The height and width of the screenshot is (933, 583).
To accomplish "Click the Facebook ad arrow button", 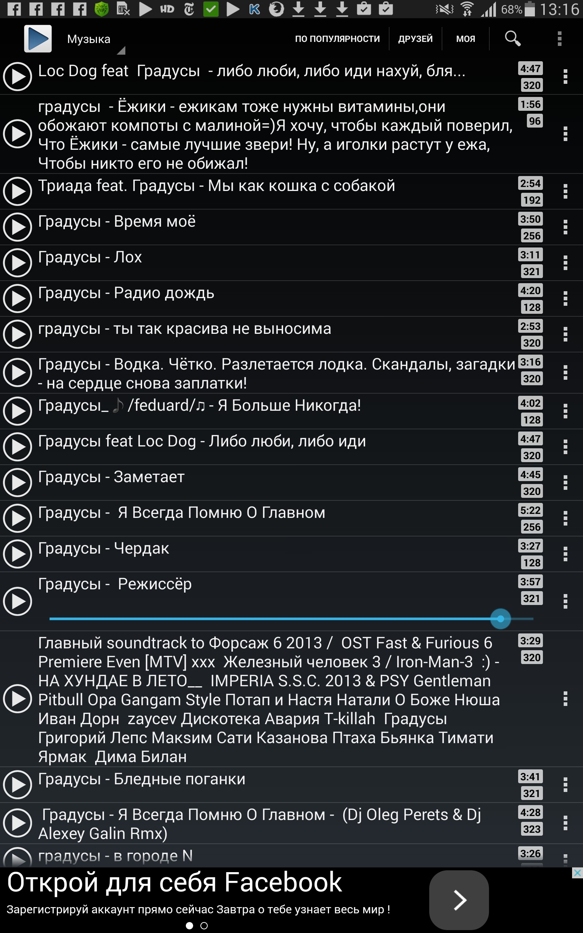I will pos(459,900).
